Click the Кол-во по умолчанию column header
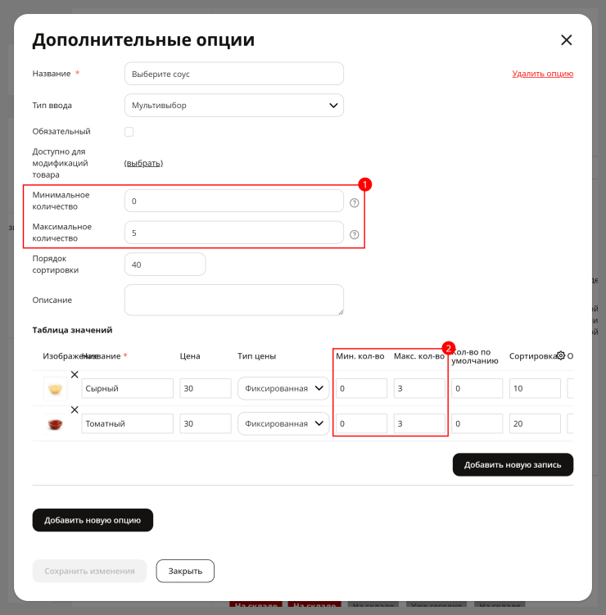Viewport: 606px width, 615px height. click(x=475, y=356)
